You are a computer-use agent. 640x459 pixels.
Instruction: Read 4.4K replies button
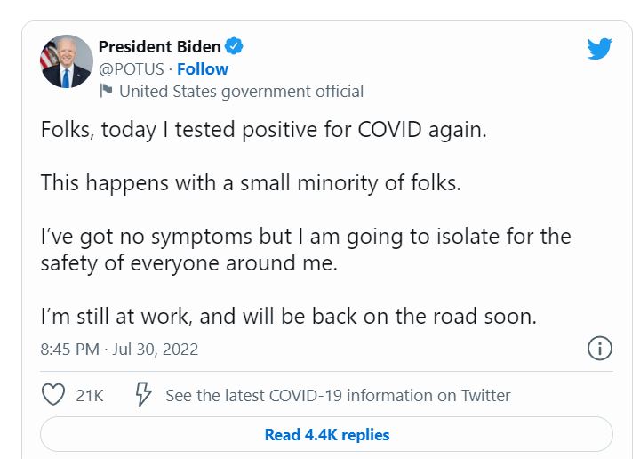click(x=326, y=435)
